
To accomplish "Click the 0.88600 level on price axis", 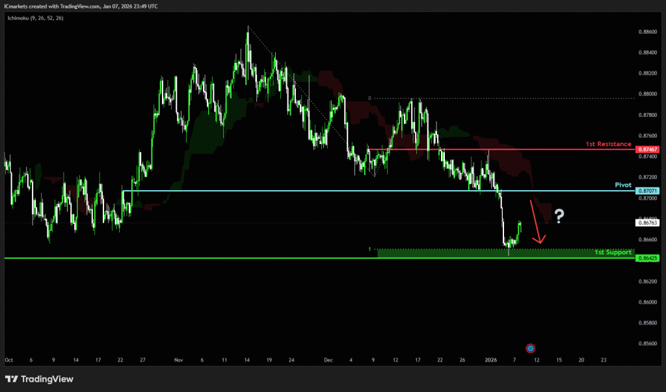I will (x=646, y=32).
